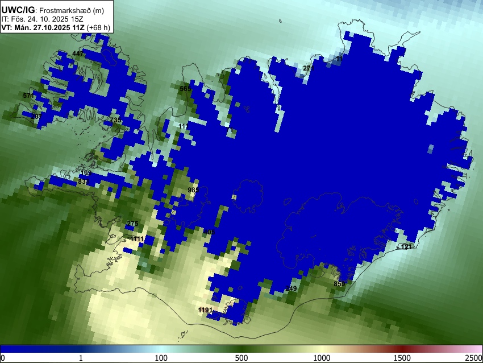This screenshot has width=483, height=363.
Task: Click the colour scale tick label "100"
Action: point(161,358)
